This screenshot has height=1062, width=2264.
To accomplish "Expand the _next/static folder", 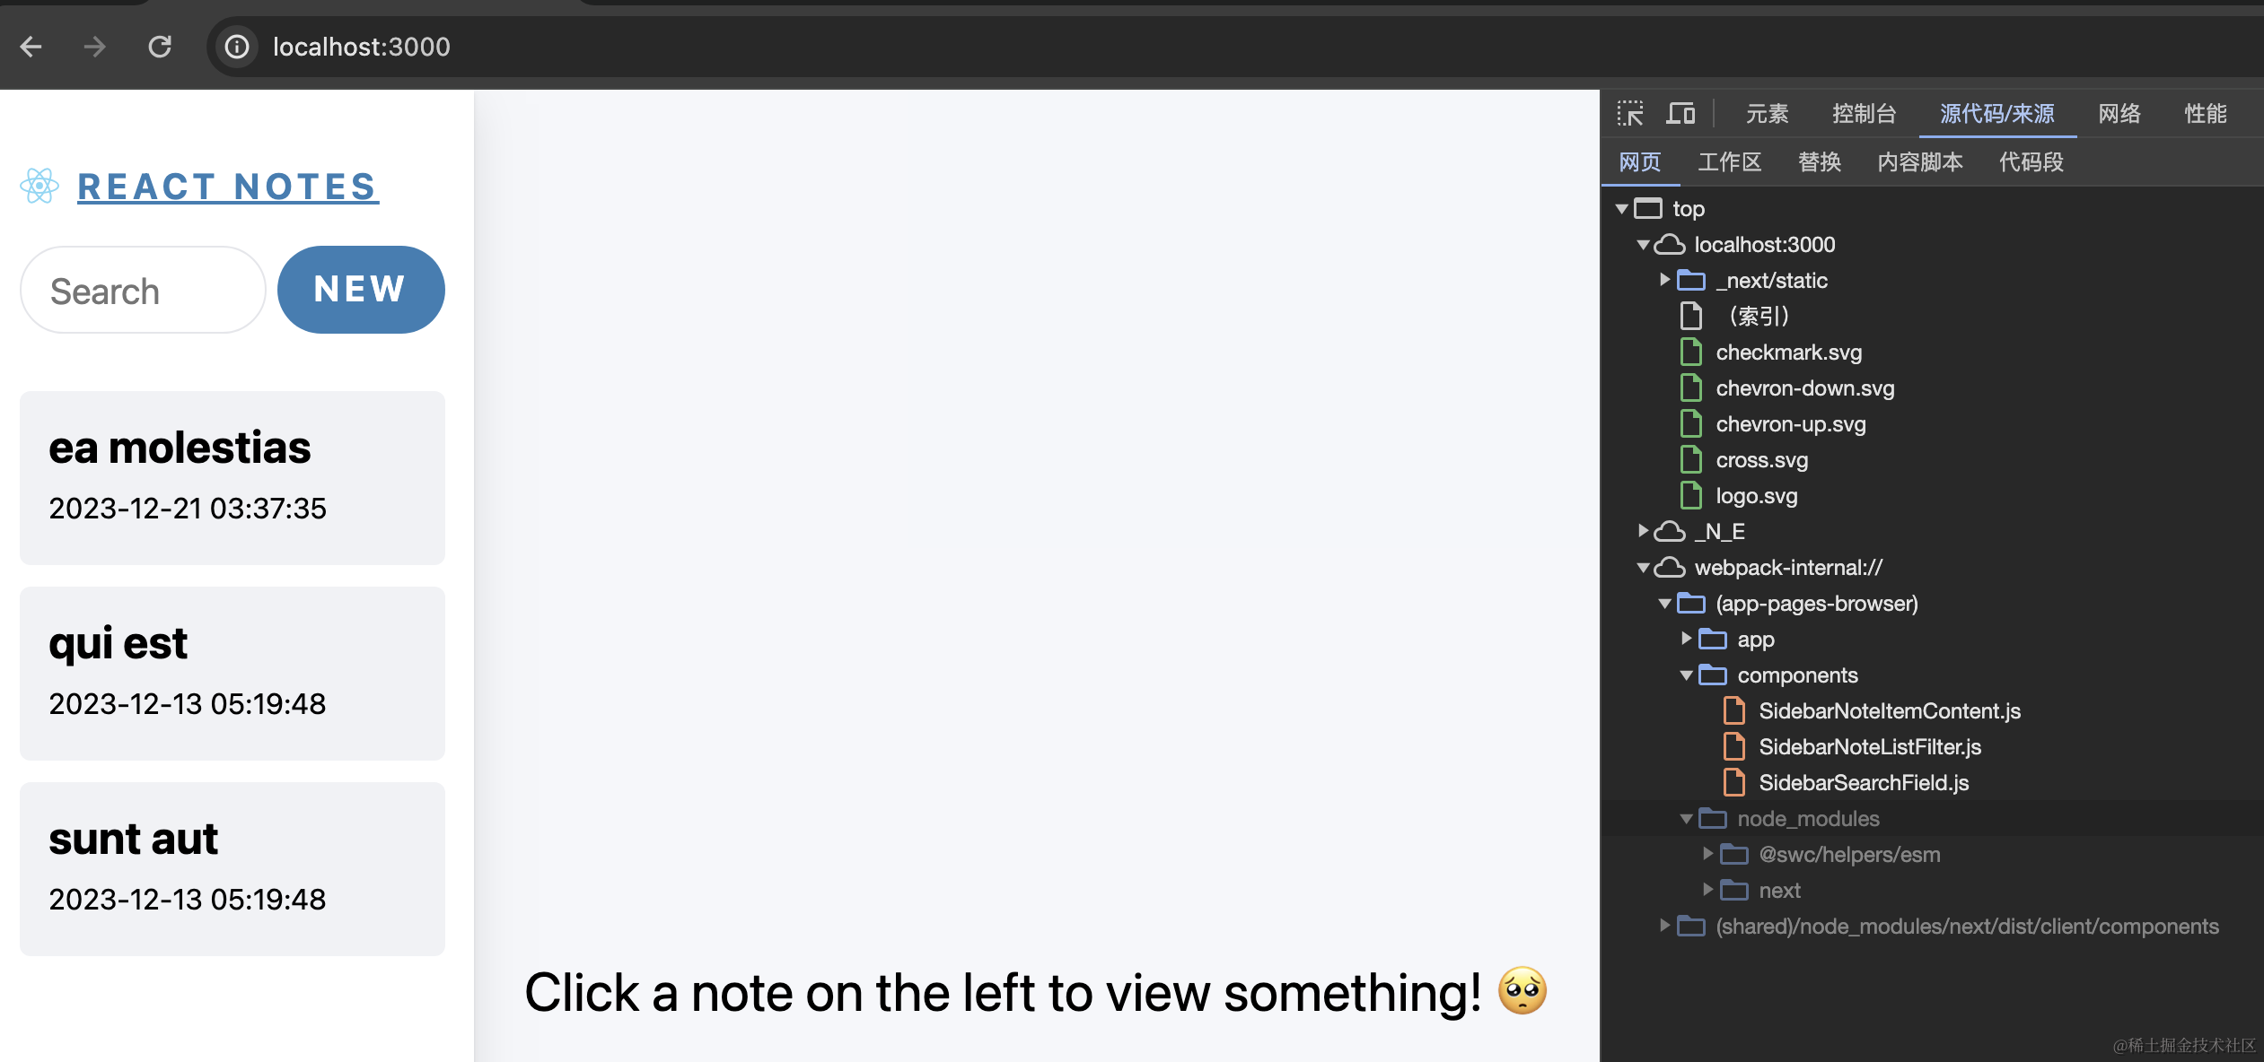I will pos(1665,280).
